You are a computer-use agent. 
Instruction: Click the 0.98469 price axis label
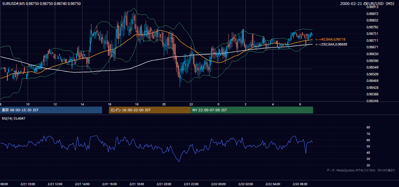(372, 81)
